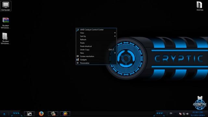Click the Action Center flag tray icon
208x117 pixels.
pos(180,114)
